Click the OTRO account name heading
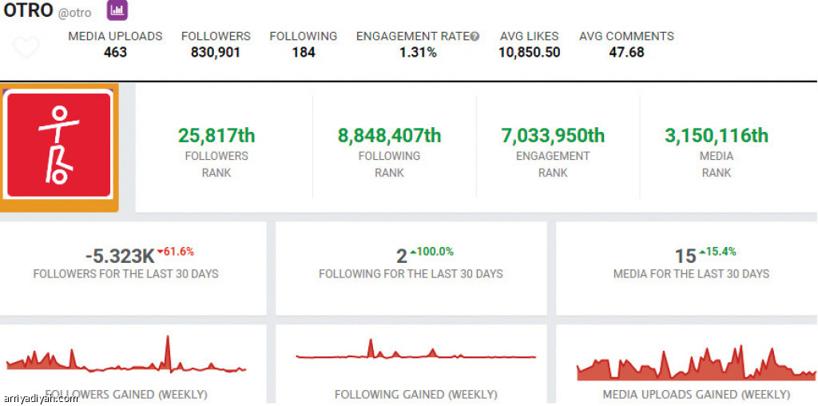The height and width of the screenshot is (406, 818). [x=28, y=11]
